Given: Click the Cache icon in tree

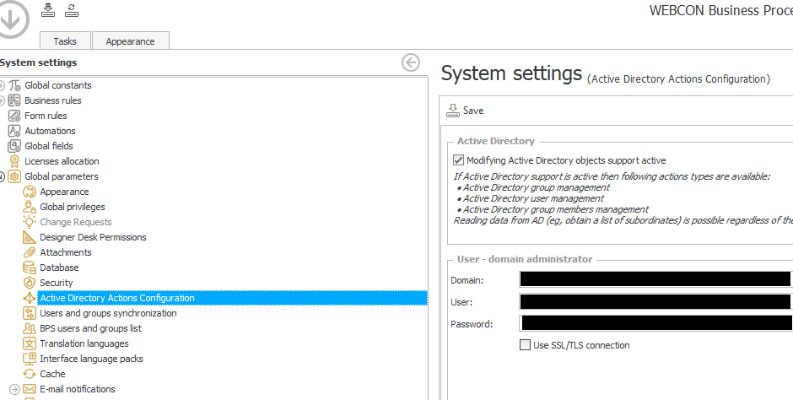Looking at the screenshot, I should [x=30, y=374].
